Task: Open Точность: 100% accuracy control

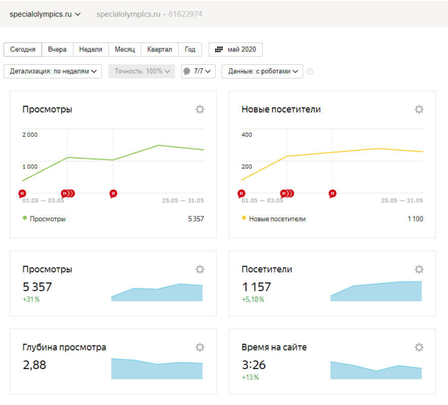Action: pyautogui.click(x=141, y=71)
